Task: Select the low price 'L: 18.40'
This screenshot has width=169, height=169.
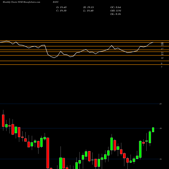Action: point(89,11)
